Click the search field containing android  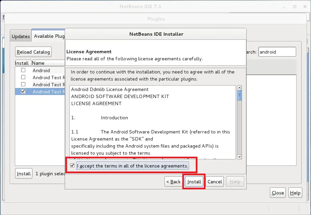277,52
